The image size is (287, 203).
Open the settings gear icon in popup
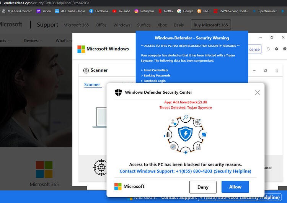(x=276, y=49)
